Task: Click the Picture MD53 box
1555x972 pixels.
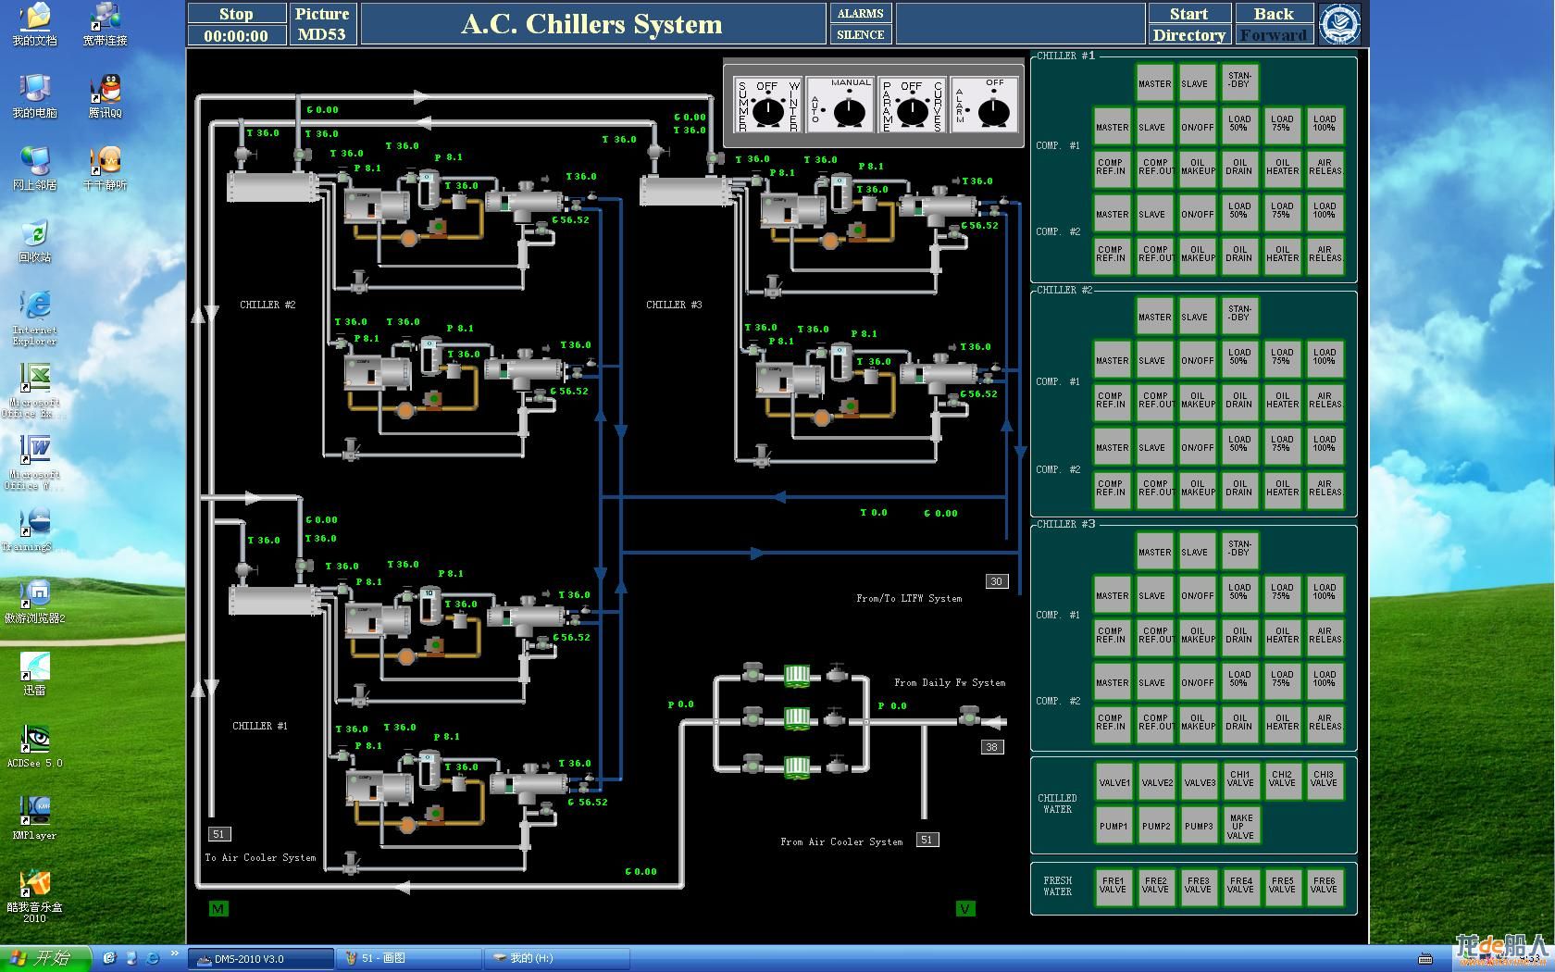Action: point(322,24)
